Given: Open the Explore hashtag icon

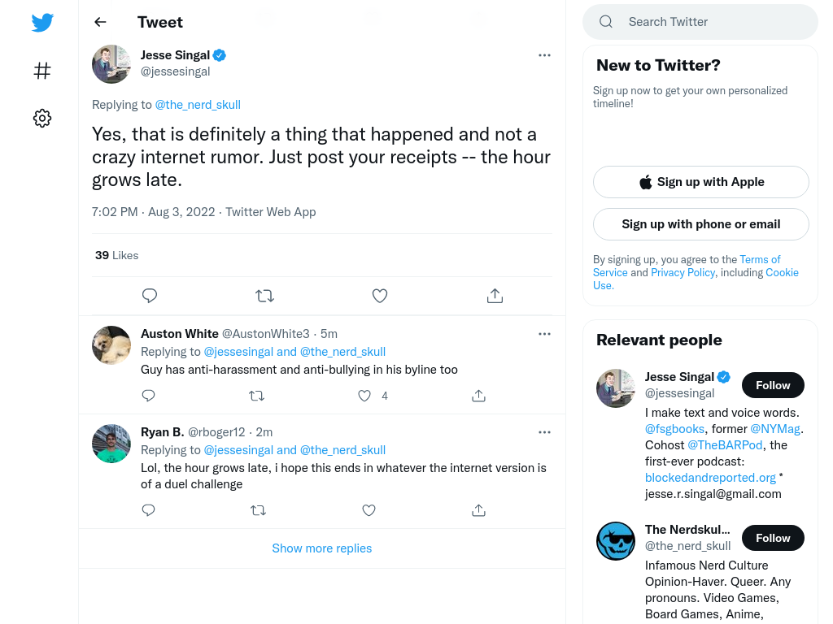Looking at the screenshot, I should 42,71.
